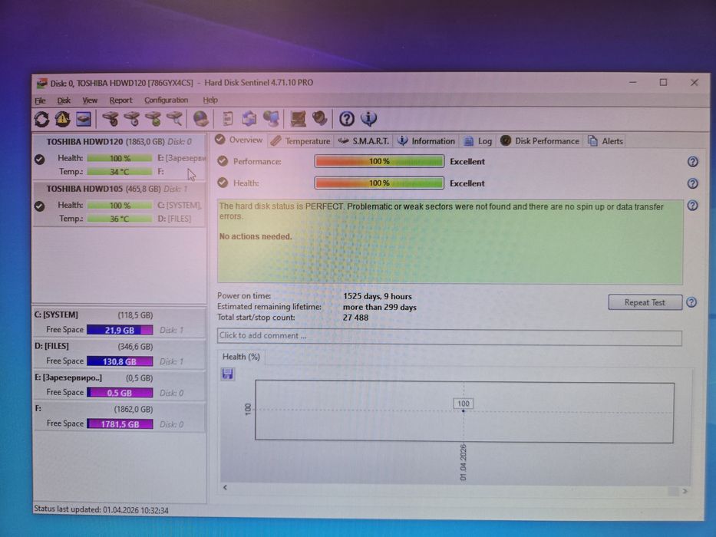
Task: Open the View menu
Action: 90,100
